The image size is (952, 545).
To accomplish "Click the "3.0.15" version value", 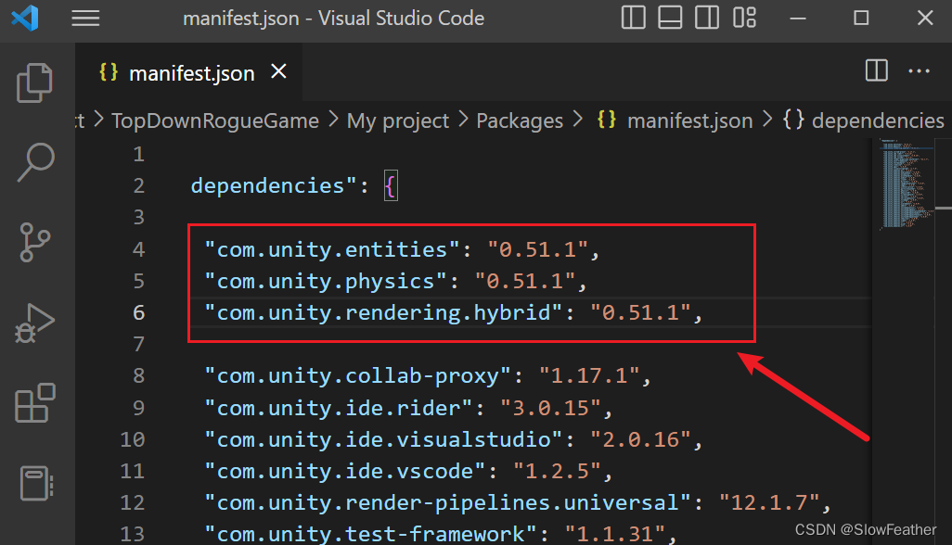I will point(550,408).
